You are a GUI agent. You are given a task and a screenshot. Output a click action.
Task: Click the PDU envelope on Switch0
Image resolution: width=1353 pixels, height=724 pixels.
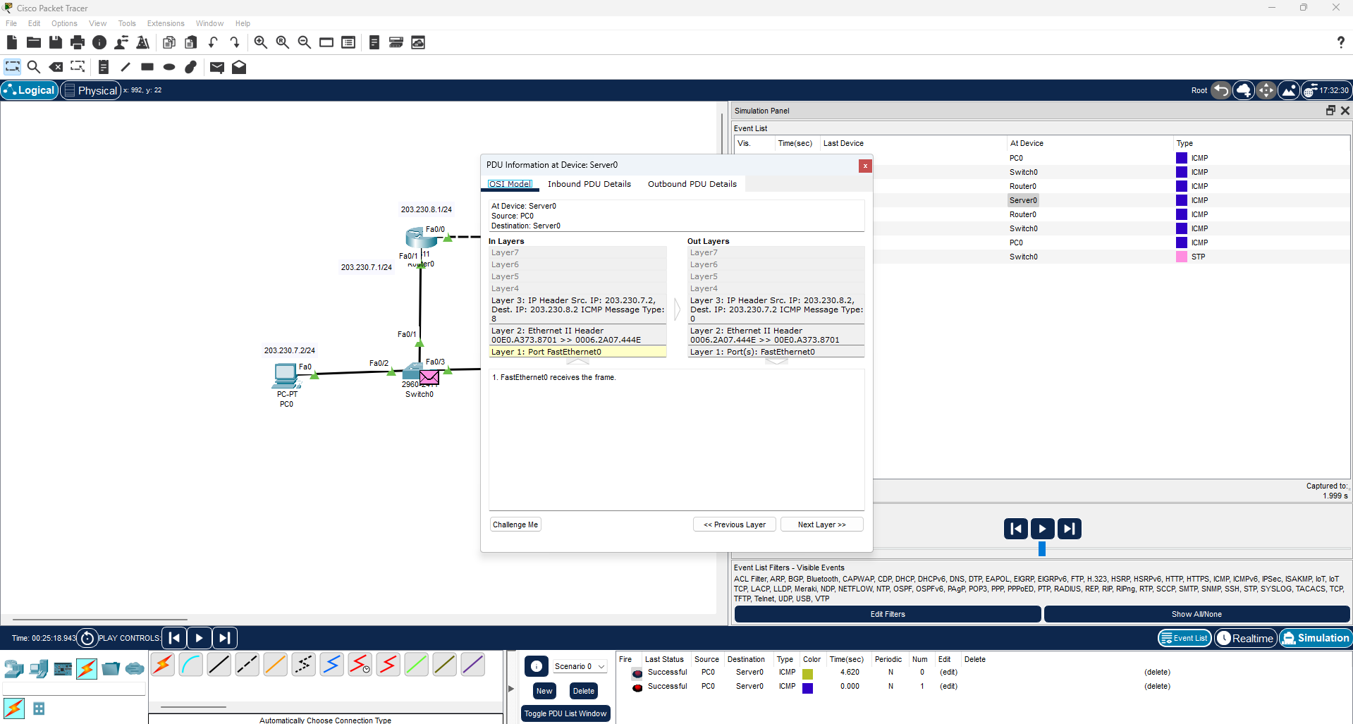(429, 378)
